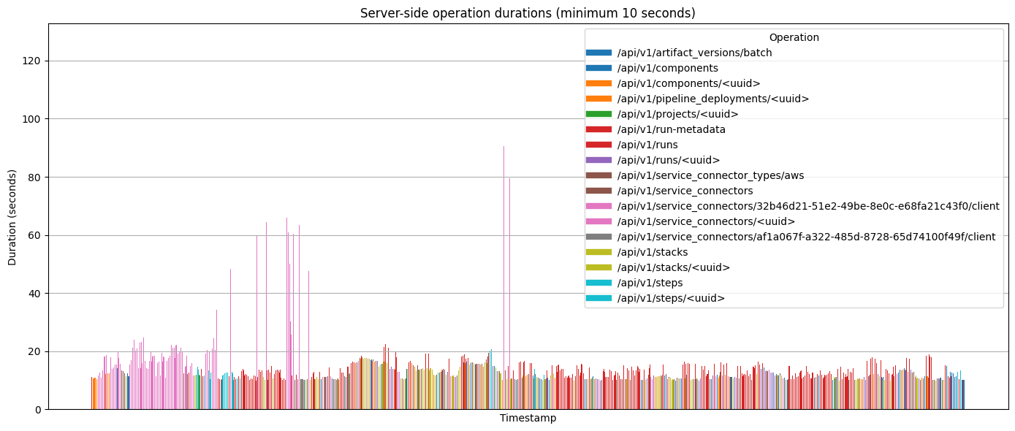Click the cyan swatch next to /api/v1/steps
The height and width of the screenshot is (431, 1015).
click(x=598, y=283)
